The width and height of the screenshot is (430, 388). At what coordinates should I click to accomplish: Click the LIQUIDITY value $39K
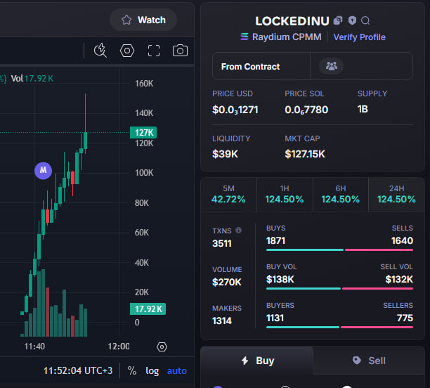pyautogui.click(x=225, y=154)
